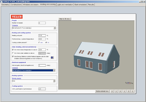Open the Energy source Gas dropdown
The image size is (146, 102).
54,81
